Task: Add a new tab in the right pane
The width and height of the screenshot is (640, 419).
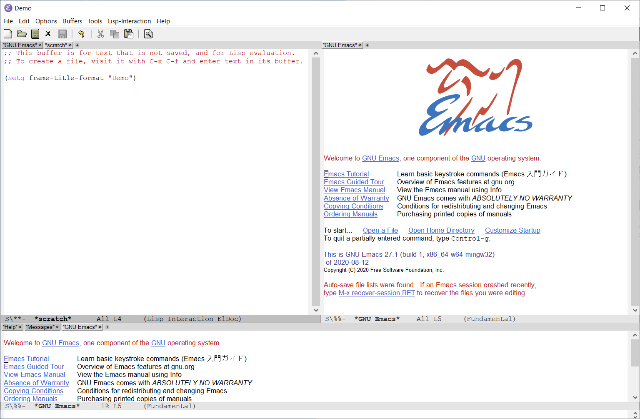Action: pos(367,45)
